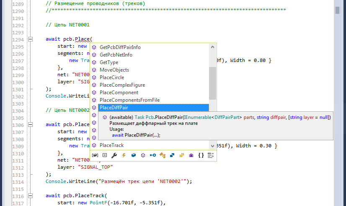346x206 pixels.
Task: Filter IntelliSense by constants
Action: click(105, 155)
